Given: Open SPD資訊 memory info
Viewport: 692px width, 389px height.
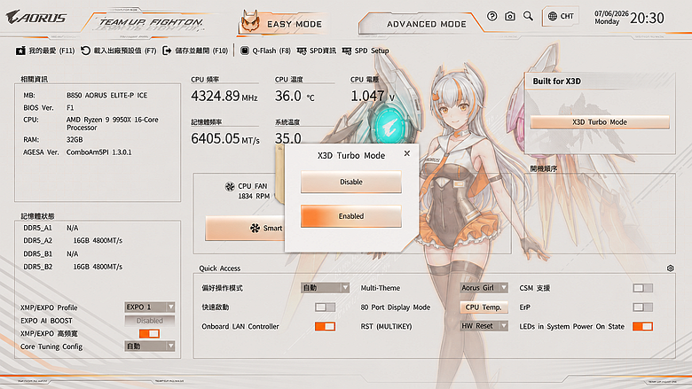Looking at the screenshot, I should pyautogui.click(x=316, y=51).
